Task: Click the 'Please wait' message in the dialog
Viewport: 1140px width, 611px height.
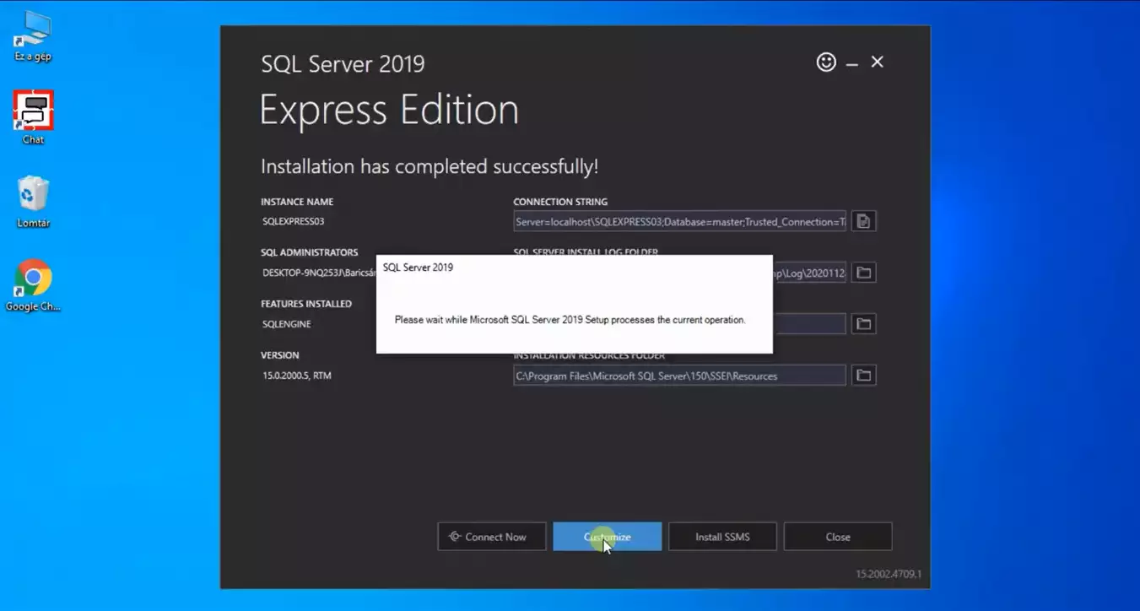Action: coord(570,320)
